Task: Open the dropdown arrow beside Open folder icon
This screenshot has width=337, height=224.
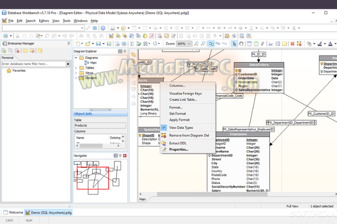Action: coord(93,44)
